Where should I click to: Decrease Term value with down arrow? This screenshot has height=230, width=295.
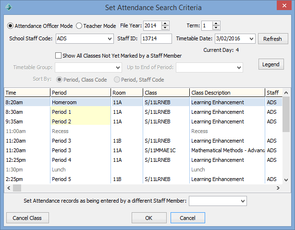point(216,28)
